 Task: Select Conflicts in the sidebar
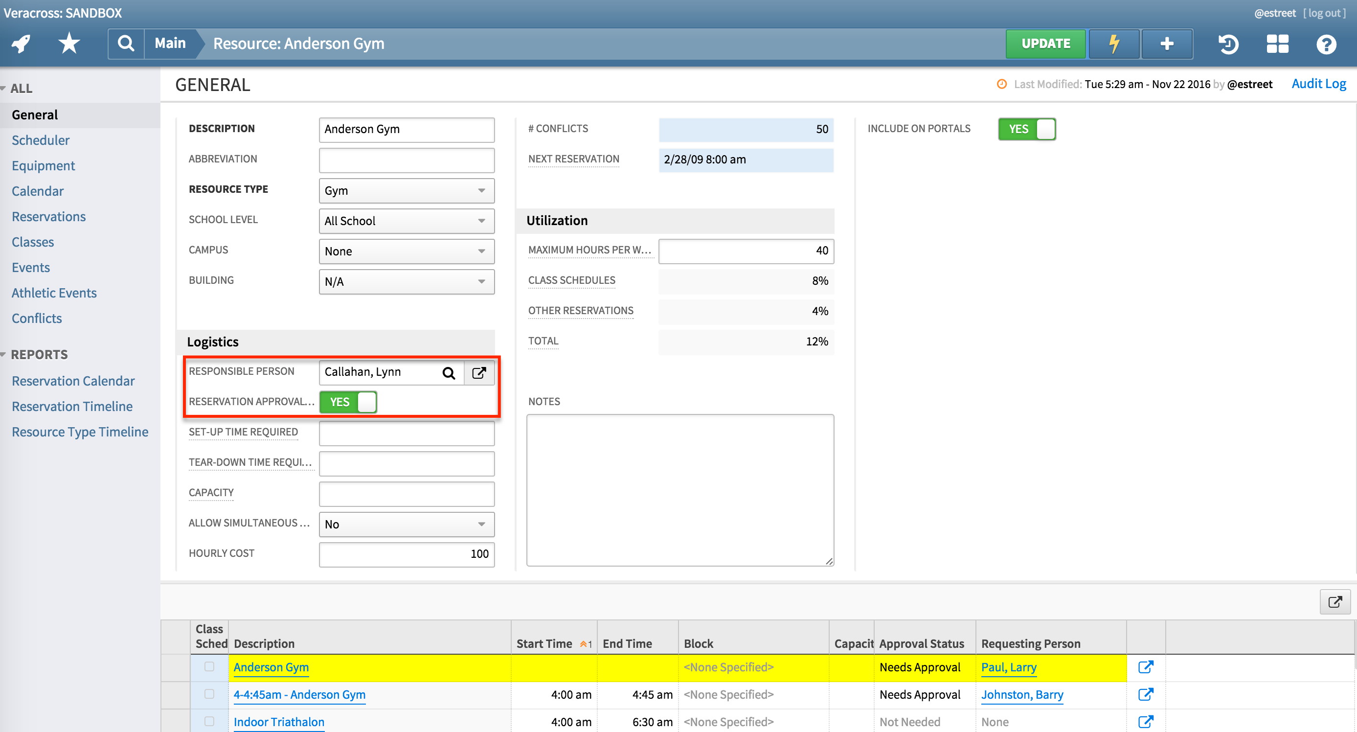(x=36, y=319)
